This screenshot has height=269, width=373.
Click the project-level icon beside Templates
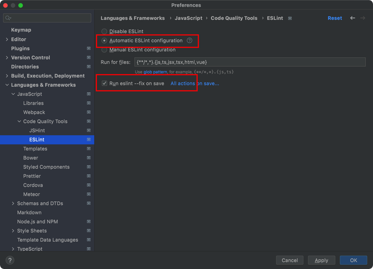tap(89, 149)
